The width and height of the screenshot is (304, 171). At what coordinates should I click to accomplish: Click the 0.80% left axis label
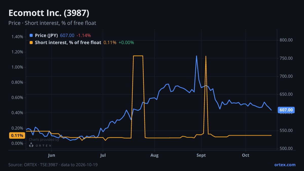(17, 82)
